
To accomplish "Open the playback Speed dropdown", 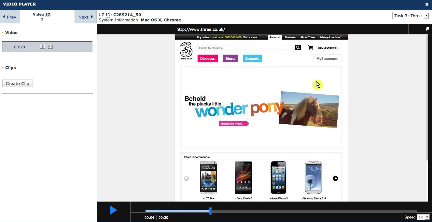I will [x=424, y=217].
